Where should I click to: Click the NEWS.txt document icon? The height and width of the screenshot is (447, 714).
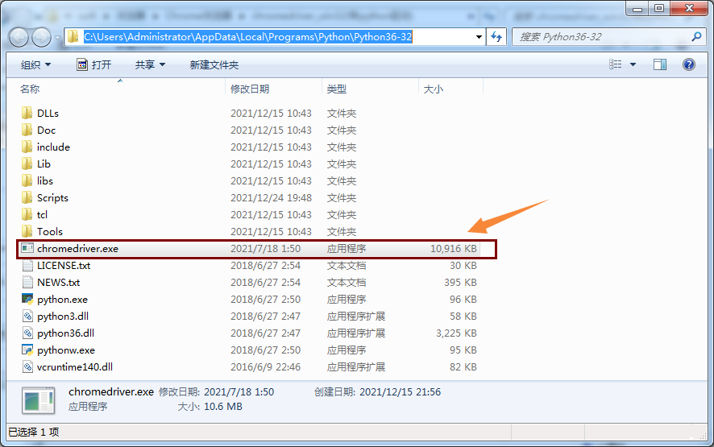click(27, 282)
